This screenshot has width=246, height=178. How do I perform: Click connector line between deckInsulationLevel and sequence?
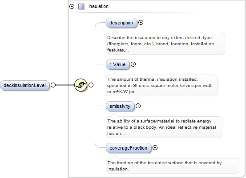[65, 85]
